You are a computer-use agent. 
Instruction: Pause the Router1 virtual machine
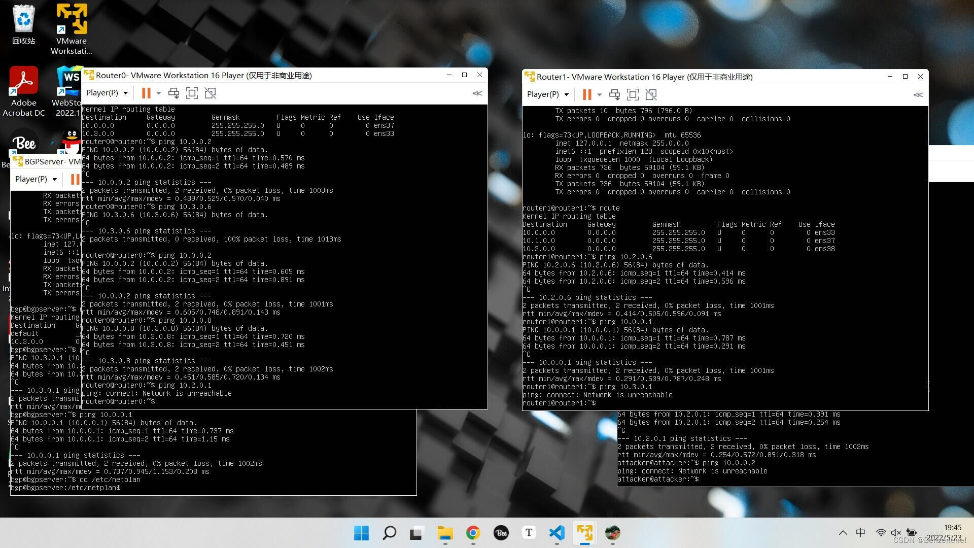click(x=587, y=94)
